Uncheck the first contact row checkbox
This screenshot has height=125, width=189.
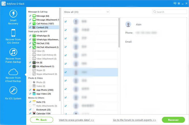[x=65, y=22]
